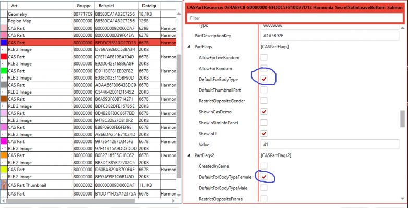Sort by the Dateigr column header
408x208 pixels.
[149, 5]
